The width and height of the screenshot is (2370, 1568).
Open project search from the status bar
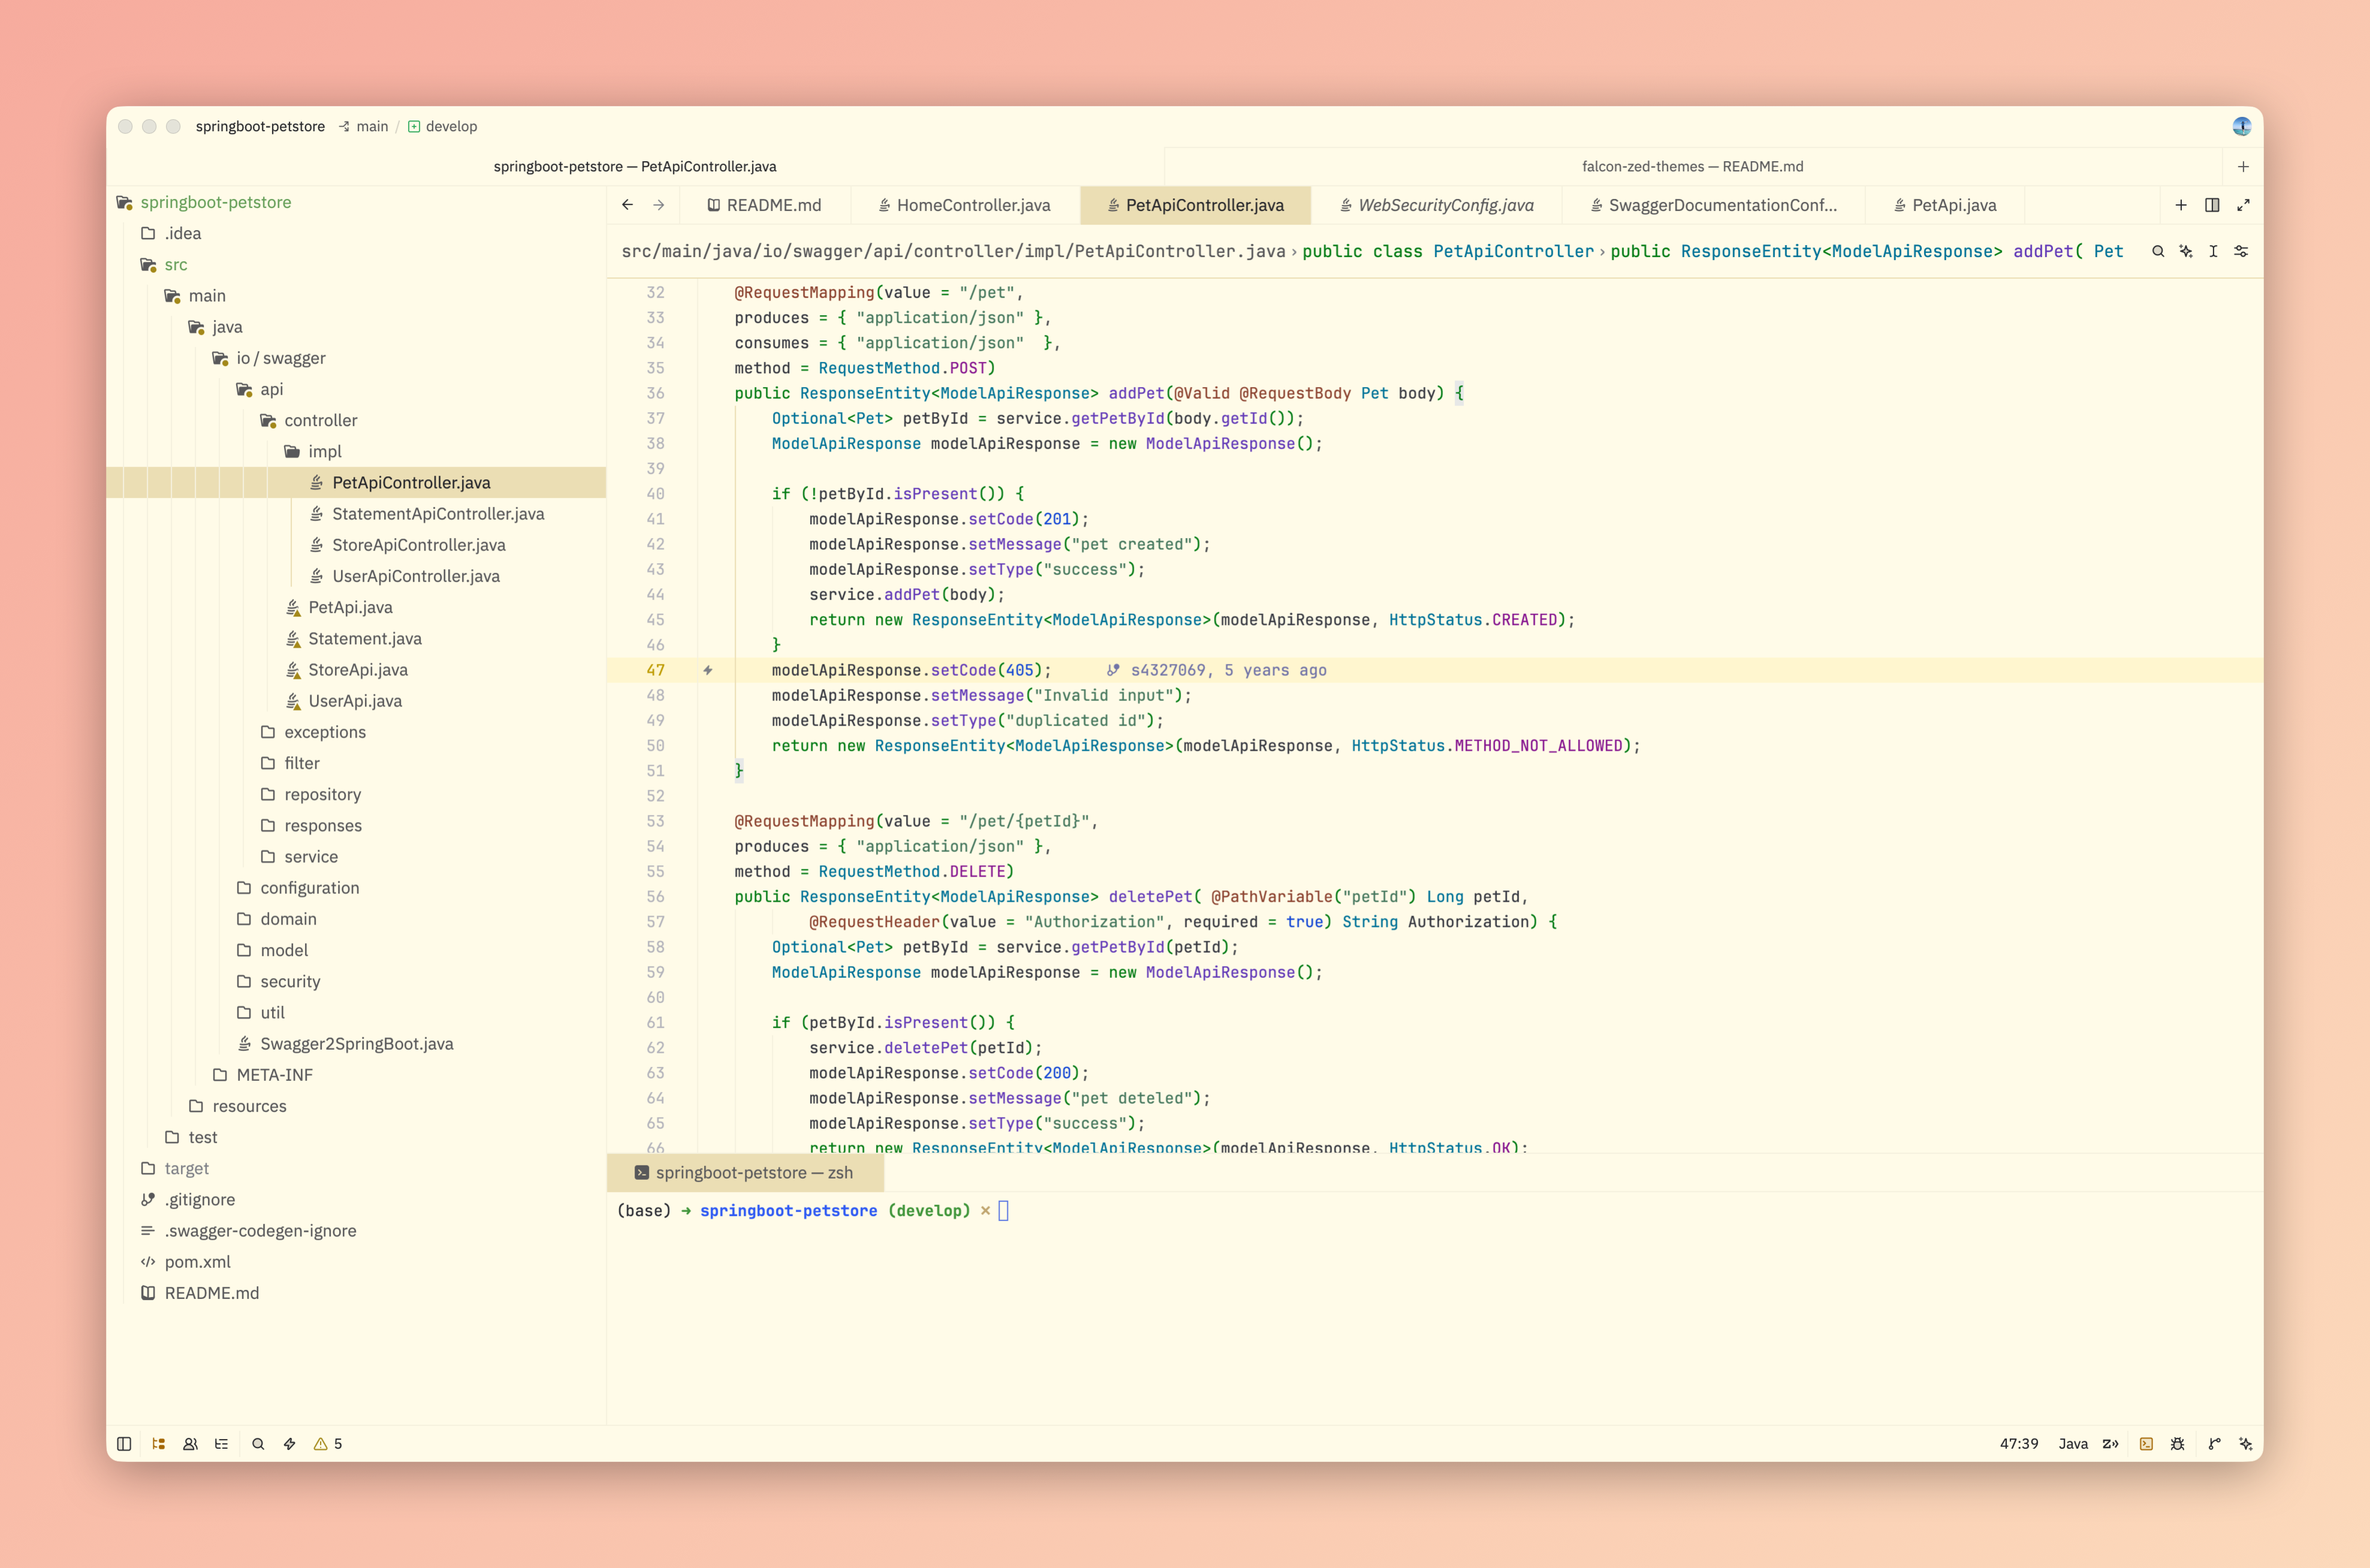(x=258, y=1443)
